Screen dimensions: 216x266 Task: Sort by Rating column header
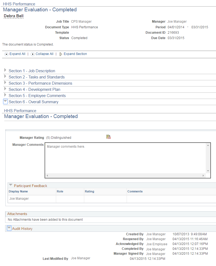[89, 191]
